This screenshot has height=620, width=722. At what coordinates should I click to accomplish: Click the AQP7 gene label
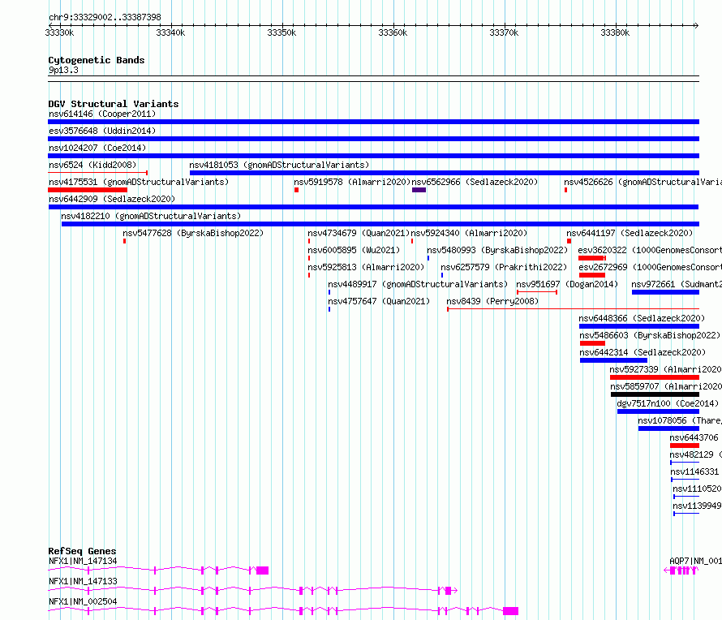pyautogui.click(x=695, y=561)
